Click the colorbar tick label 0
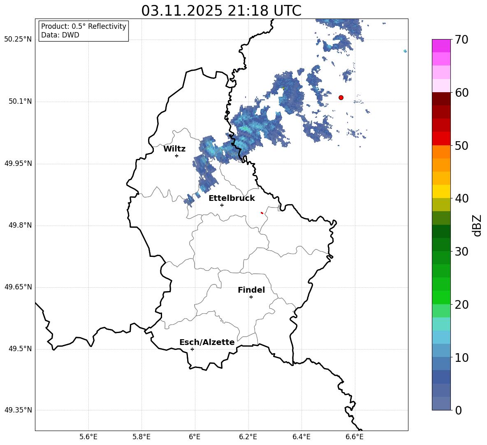487x445 pixels. pyautogui.click(x=459, y=410)
